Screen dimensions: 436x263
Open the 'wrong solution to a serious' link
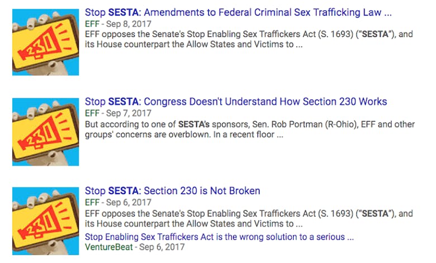pyautogui.click(x=219, y=237)
